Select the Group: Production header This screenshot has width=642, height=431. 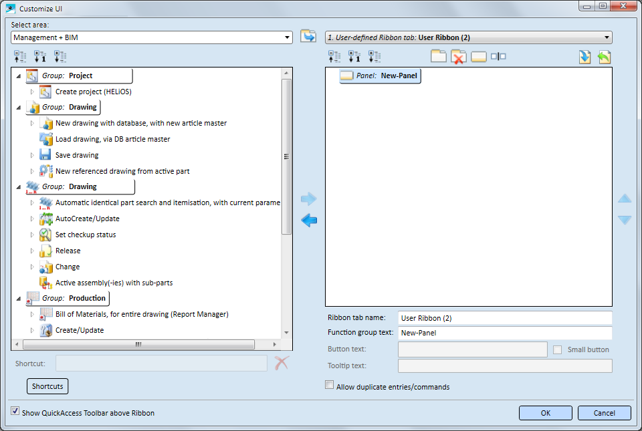(x=68, y=298)
